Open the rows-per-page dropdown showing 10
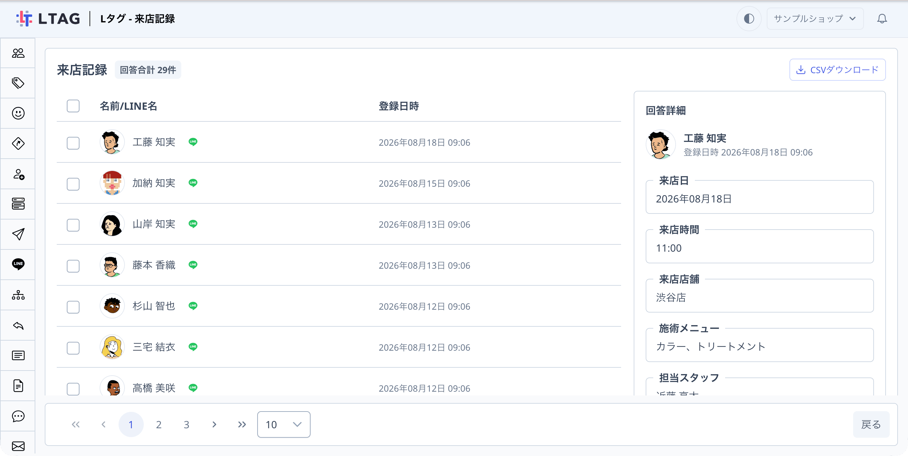This screenshot has width=908, height=456. click(283, 424)
